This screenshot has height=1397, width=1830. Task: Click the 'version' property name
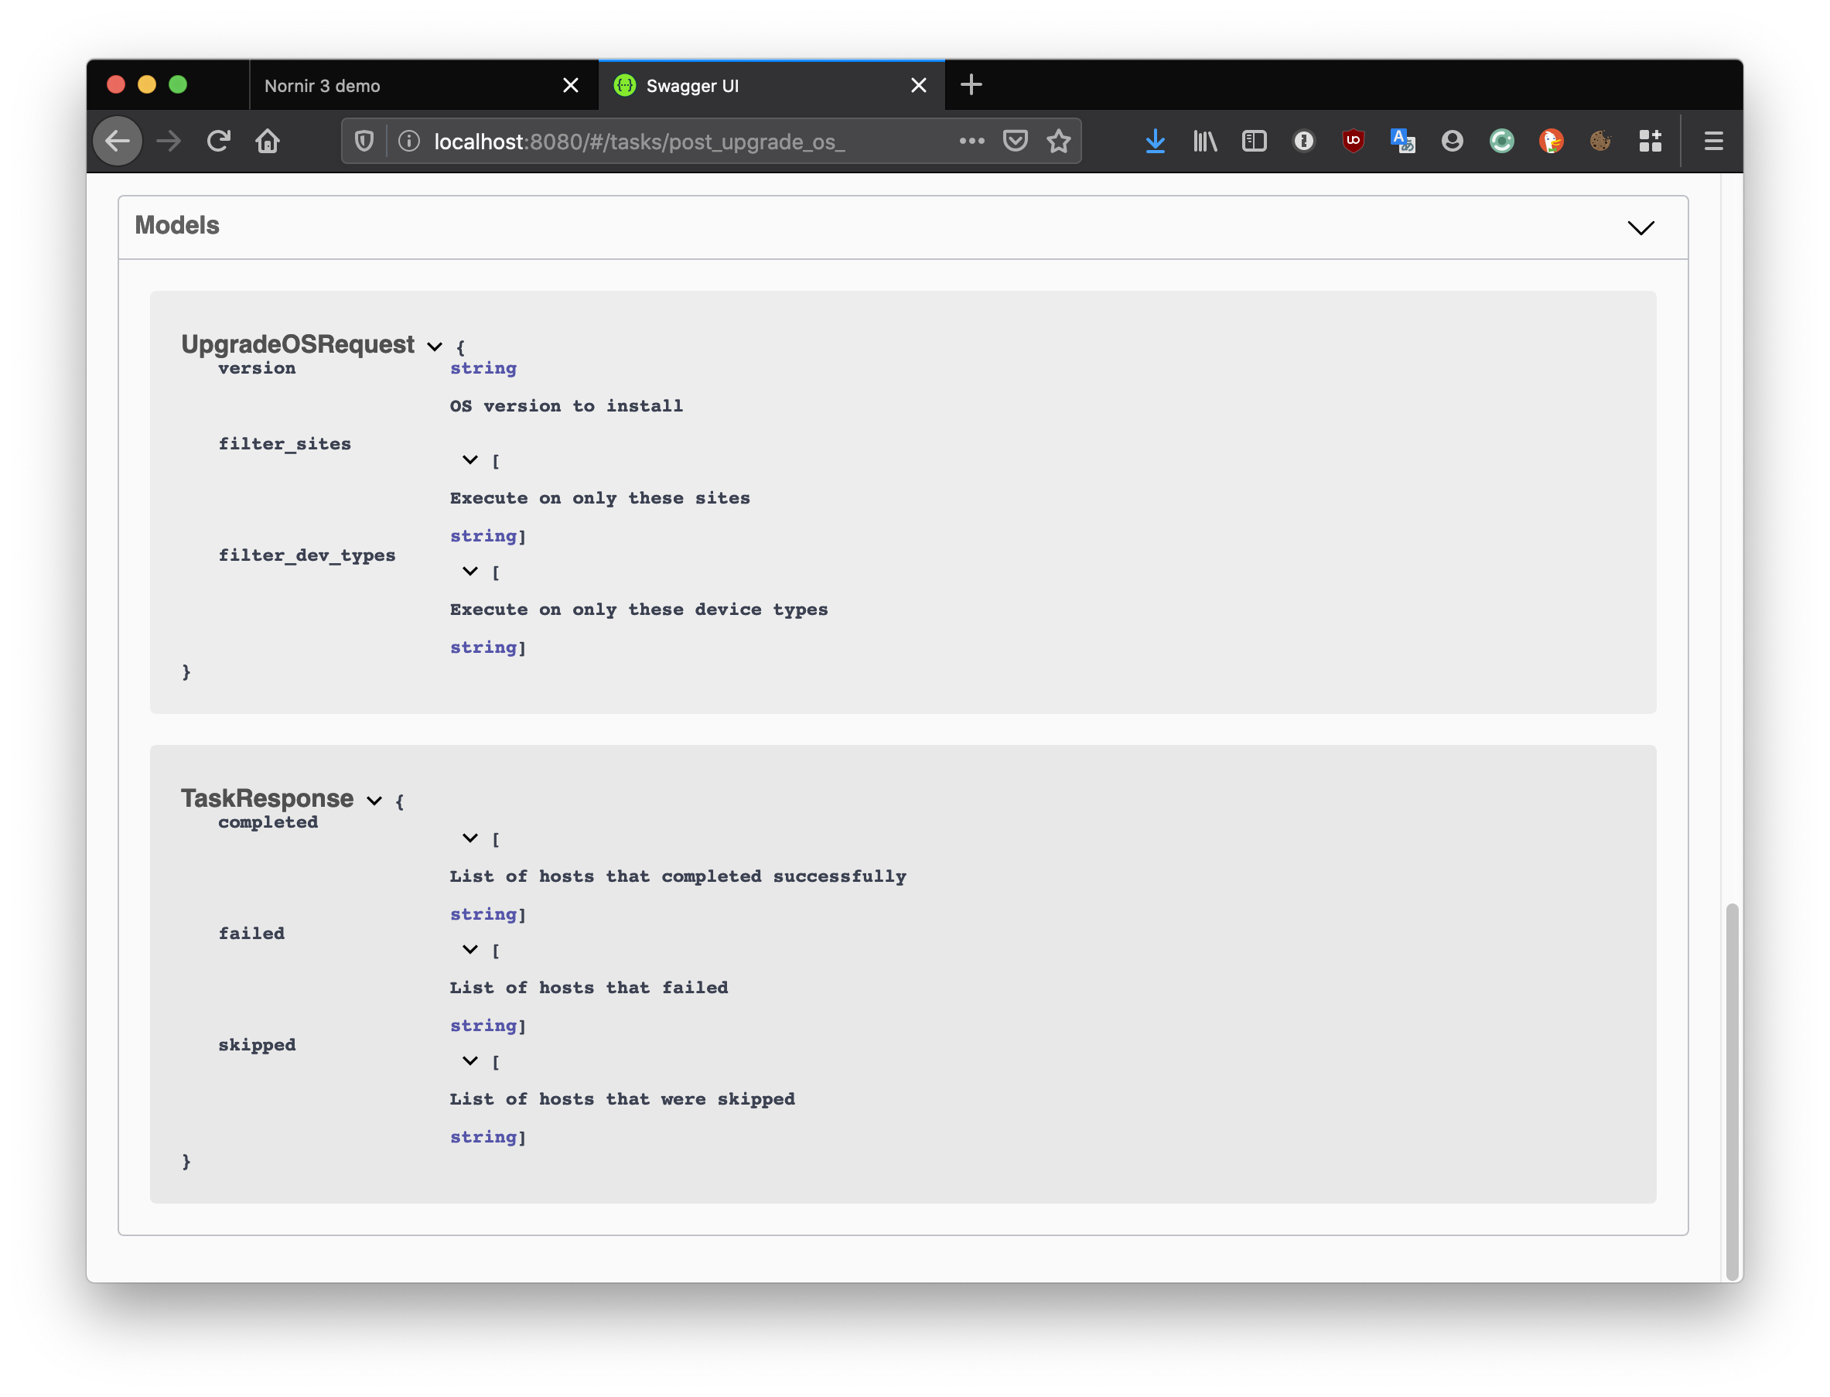click(256, 368)
